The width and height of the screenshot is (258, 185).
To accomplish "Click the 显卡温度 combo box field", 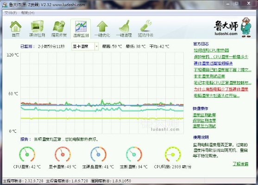I will point(85,46).
